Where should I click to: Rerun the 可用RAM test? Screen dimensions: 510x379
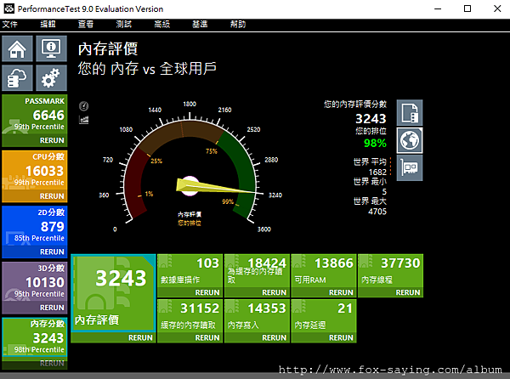(x=341, y=292)
